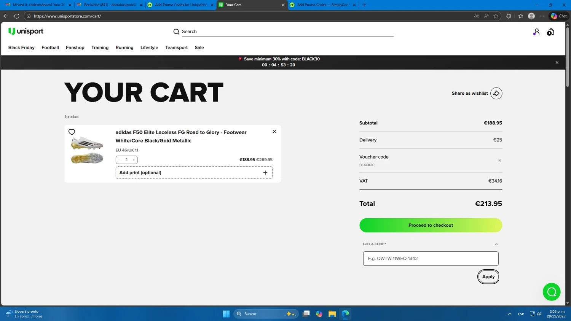Click Proceed to checkout
Screen dimensions: 571x321
point(431,225)
